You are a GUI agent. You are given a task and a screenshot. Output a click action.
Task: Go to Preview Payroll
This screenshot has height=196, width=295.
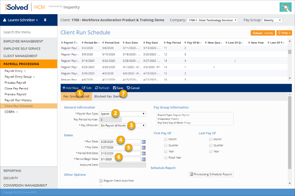coord(16,94)
